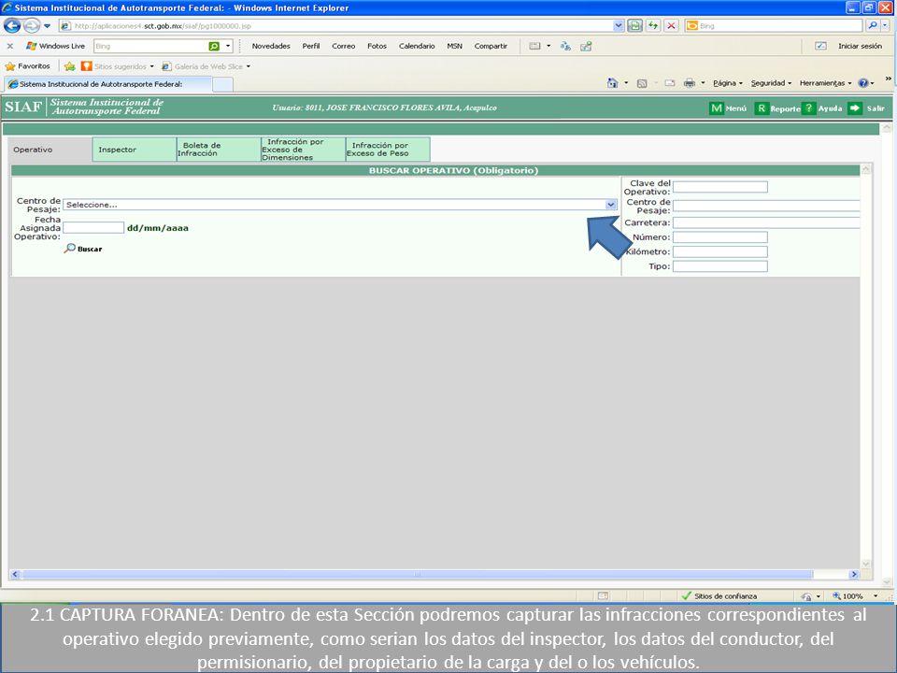This screenshot has width=897, height=673.
Task: Click the green question mark Ayuda button
Action: click(x=822, y=108)
